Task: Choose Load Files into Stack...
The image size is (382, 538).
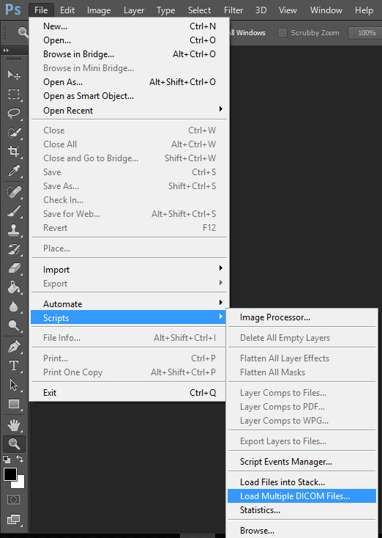Action: point(302,482)
